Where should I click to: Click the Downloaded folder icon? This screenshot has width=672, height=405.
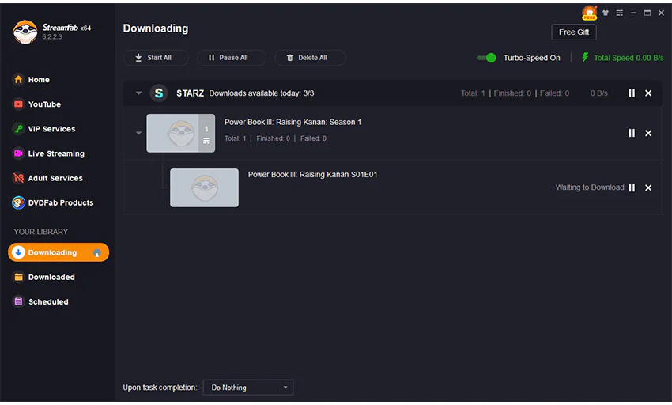(x=18, y=277)
